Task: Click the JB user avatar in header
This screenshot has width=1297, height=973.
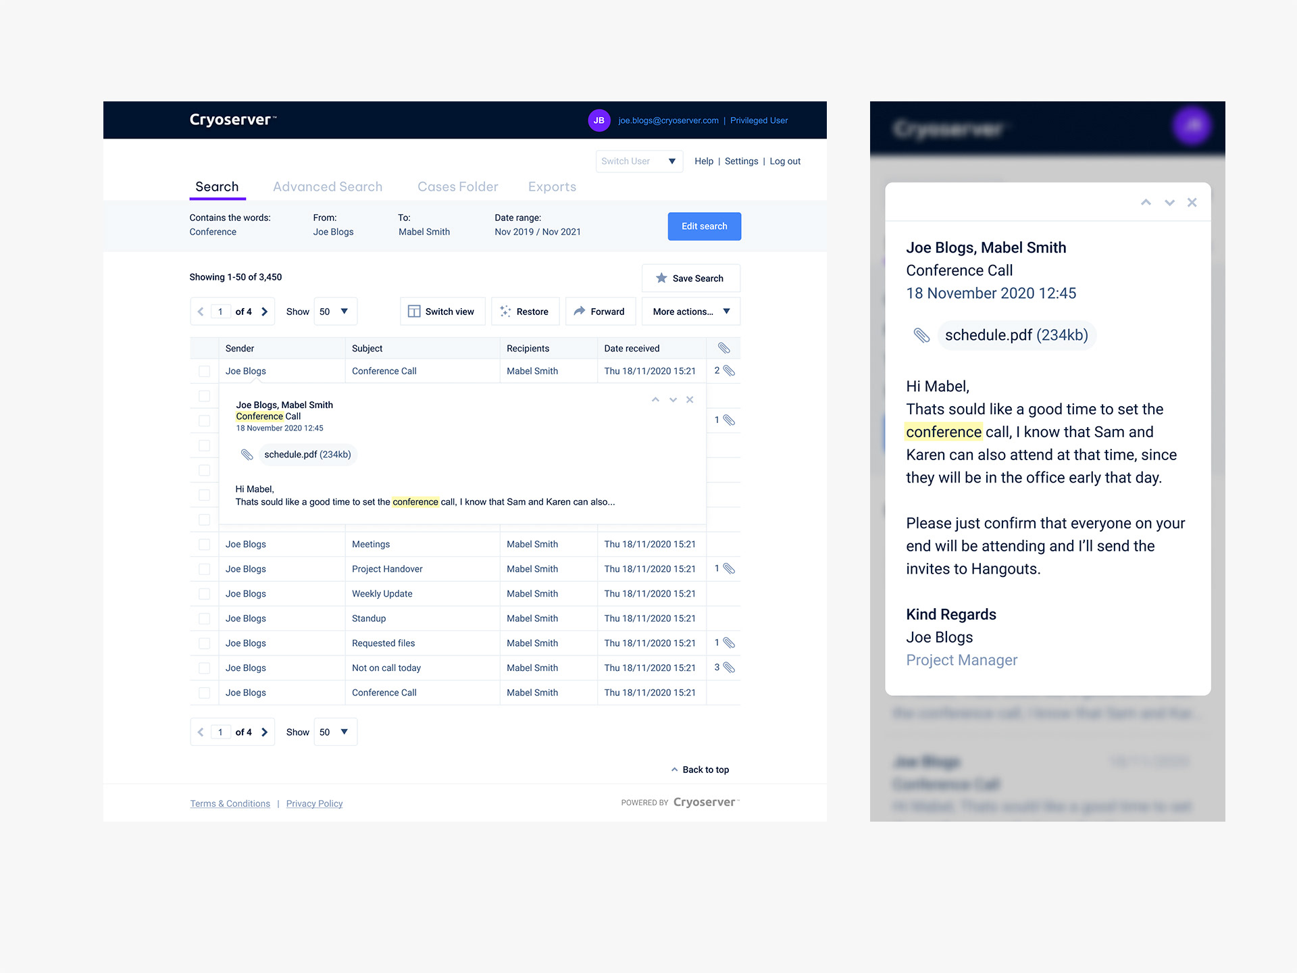Action: 599,120
